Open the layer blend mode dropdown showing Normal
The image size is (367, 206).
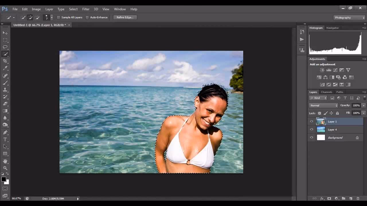323,105
